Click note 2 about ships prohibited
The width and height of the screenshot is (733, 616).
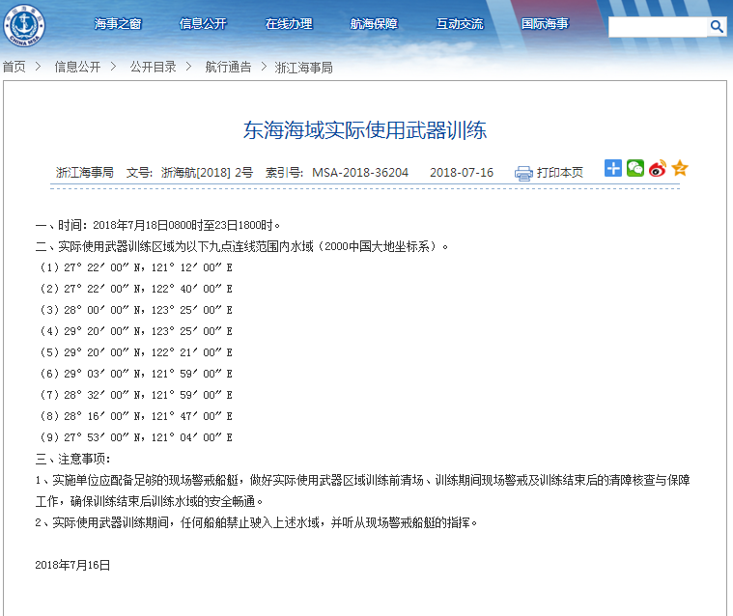(x=256, y=522)
